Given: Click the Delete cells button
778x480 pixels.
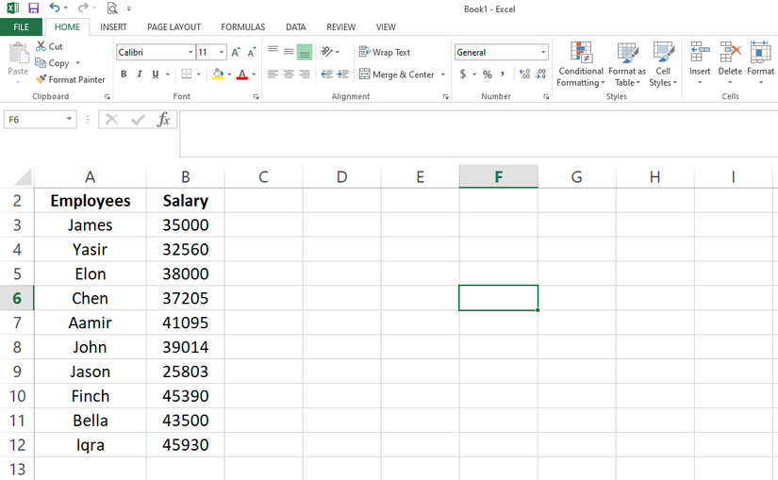Looking at the screenshot, I should point(730,63).
